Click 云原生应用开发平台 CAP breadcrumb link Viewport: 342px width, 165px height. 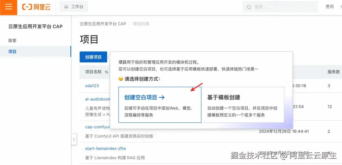pyautogui.click(x=103, y=24)
